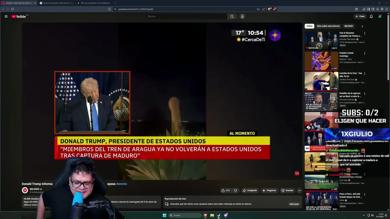Open 'Así se ejecutó la extracción de Maduro' thumbnail

click(321, 101)
